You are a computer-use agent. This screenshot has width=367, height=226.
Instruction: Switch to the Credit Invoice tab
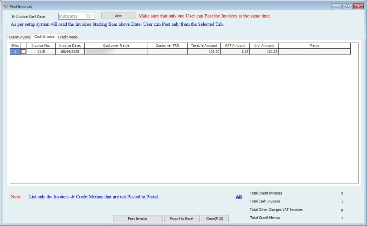pyautogui.click(x=20, y=37)
